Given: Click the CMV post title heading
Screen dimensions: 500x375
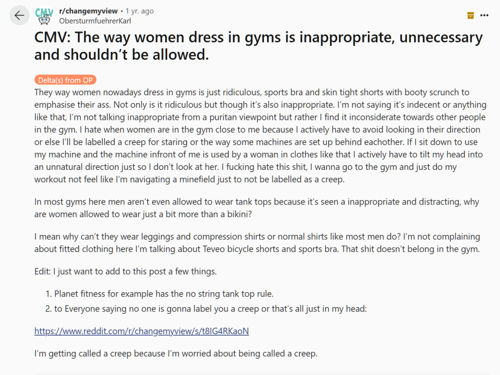Looking at the screenshot, I should [x=259, y=46].
